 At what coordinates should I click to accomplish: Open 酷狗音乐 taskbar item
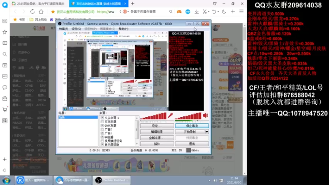(x=34, y=180)
